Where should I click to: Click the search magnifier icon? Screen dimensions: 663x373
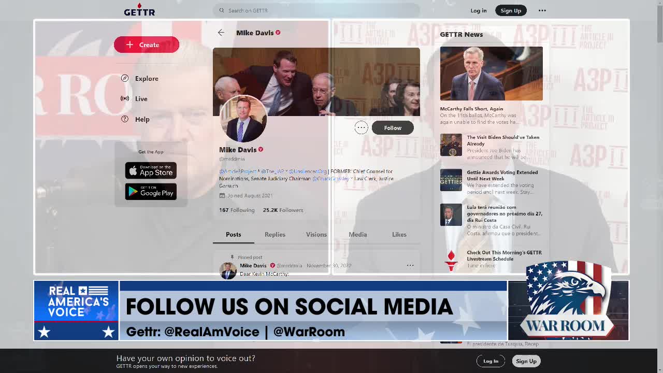click(x=222, y=10)
